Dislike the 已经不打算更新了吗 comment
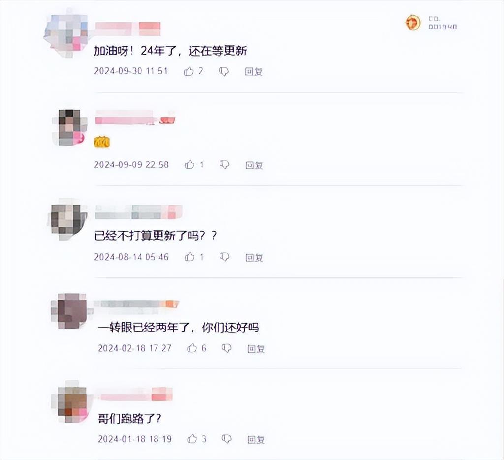The image size is (504, 460). [x=224, y=257]
